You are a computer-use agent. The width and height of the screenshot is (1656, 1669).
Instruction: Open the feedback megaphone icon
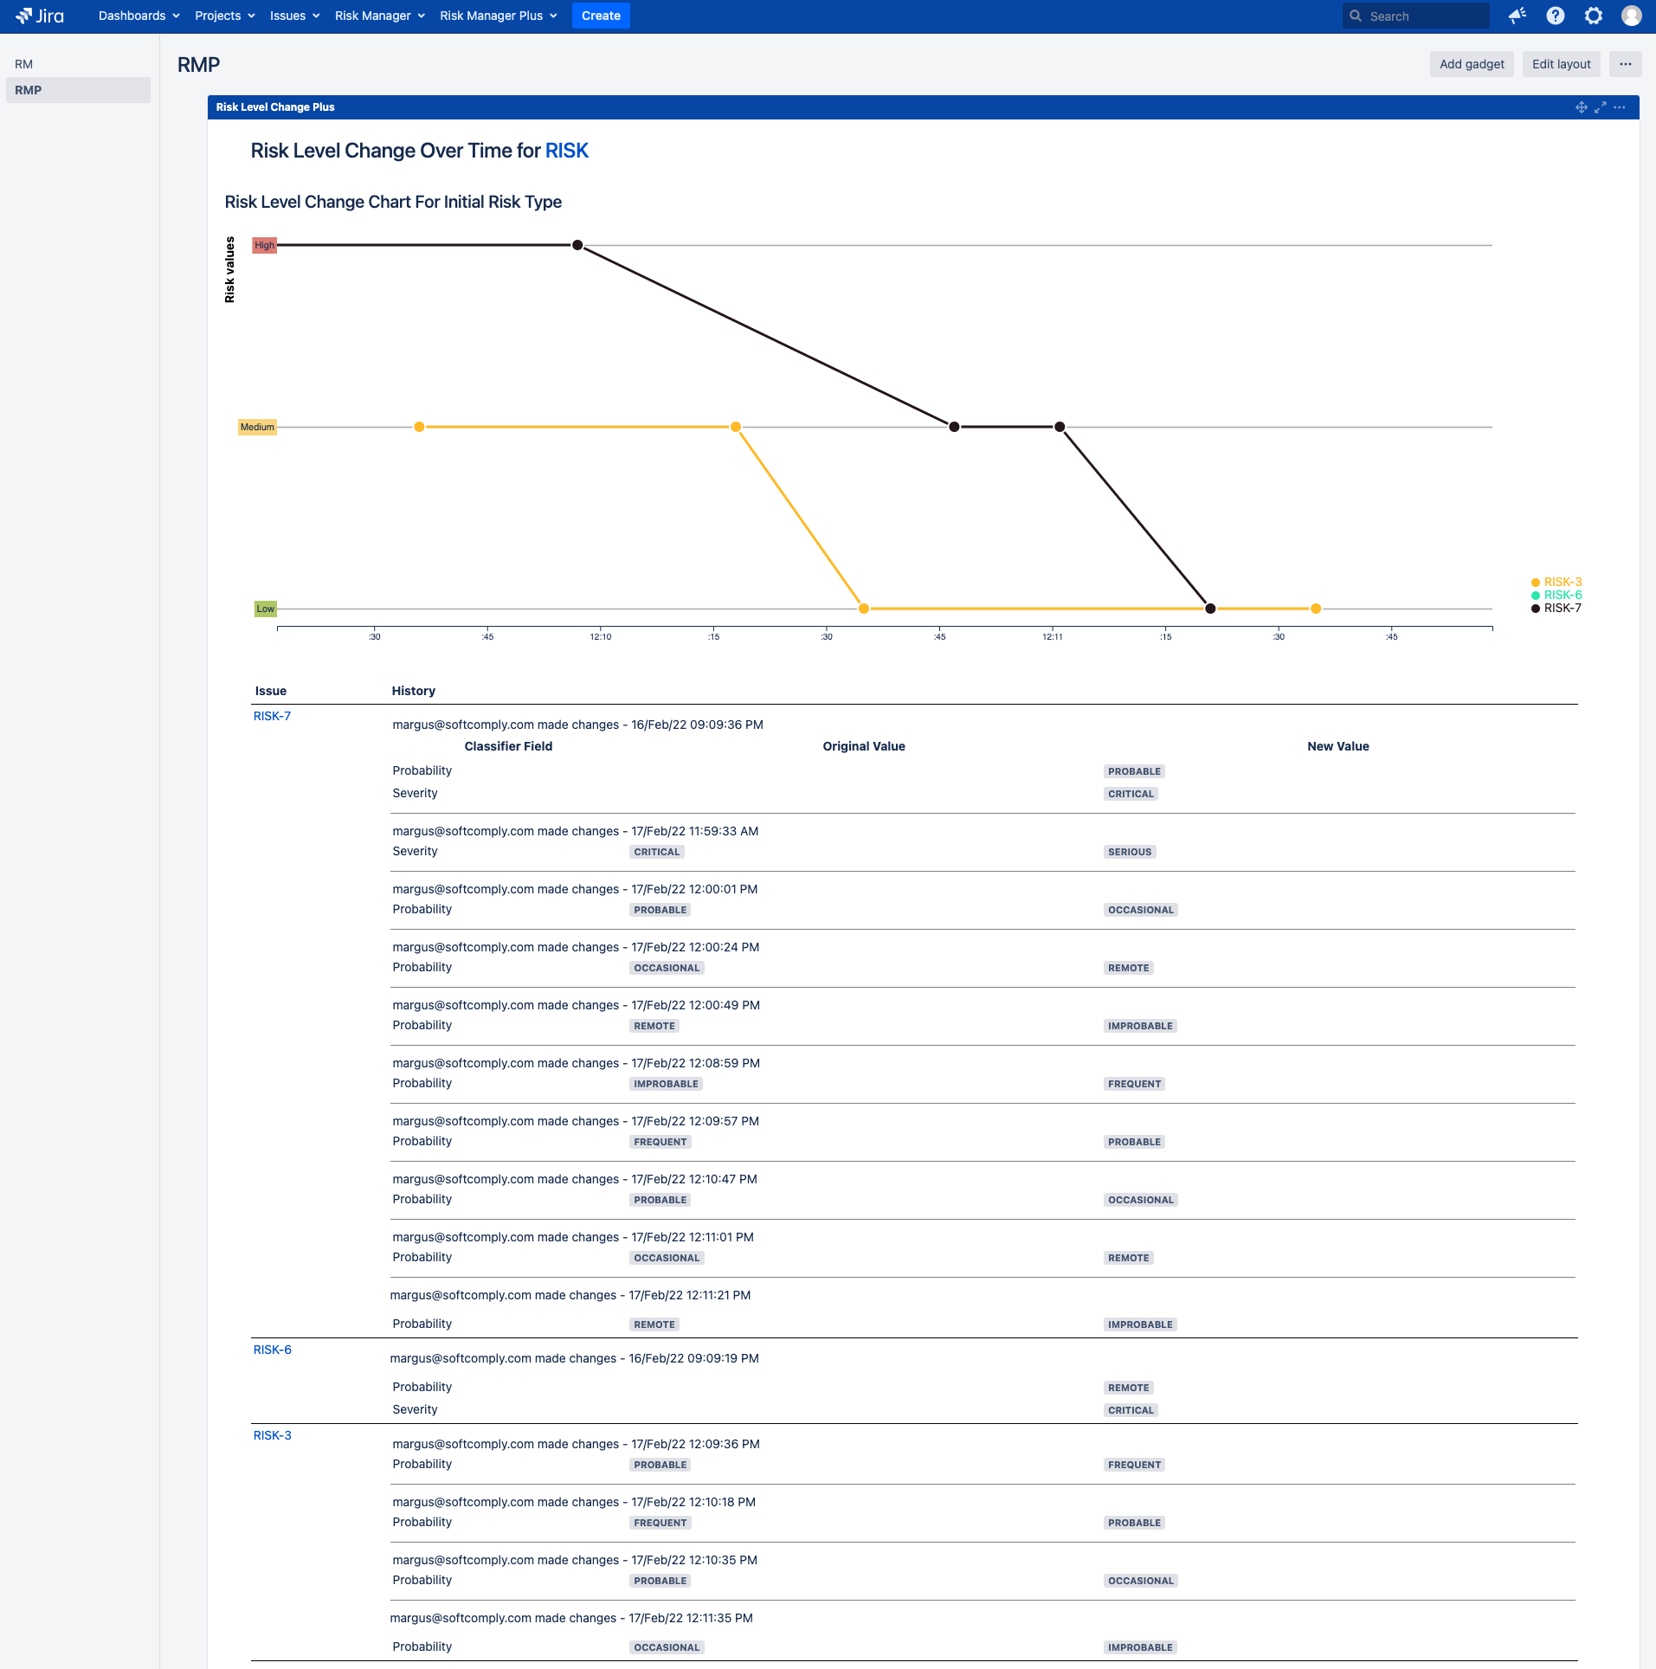1517,16
